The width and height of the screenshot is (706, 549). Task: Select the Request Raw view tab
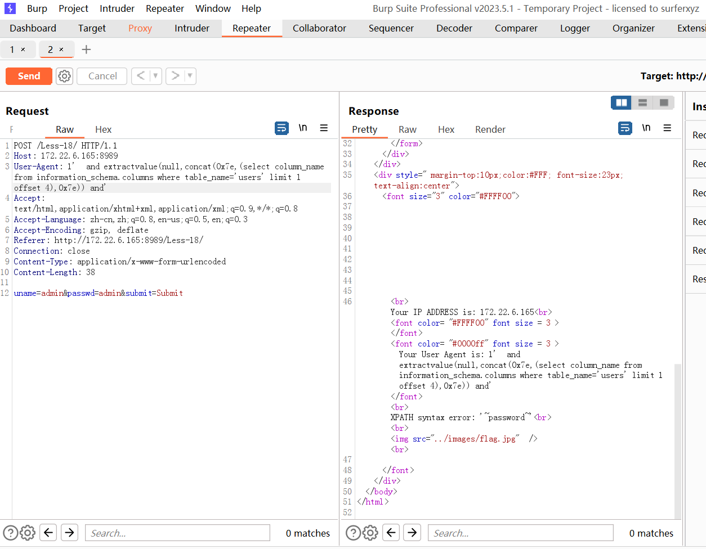(x=65, y=129)
